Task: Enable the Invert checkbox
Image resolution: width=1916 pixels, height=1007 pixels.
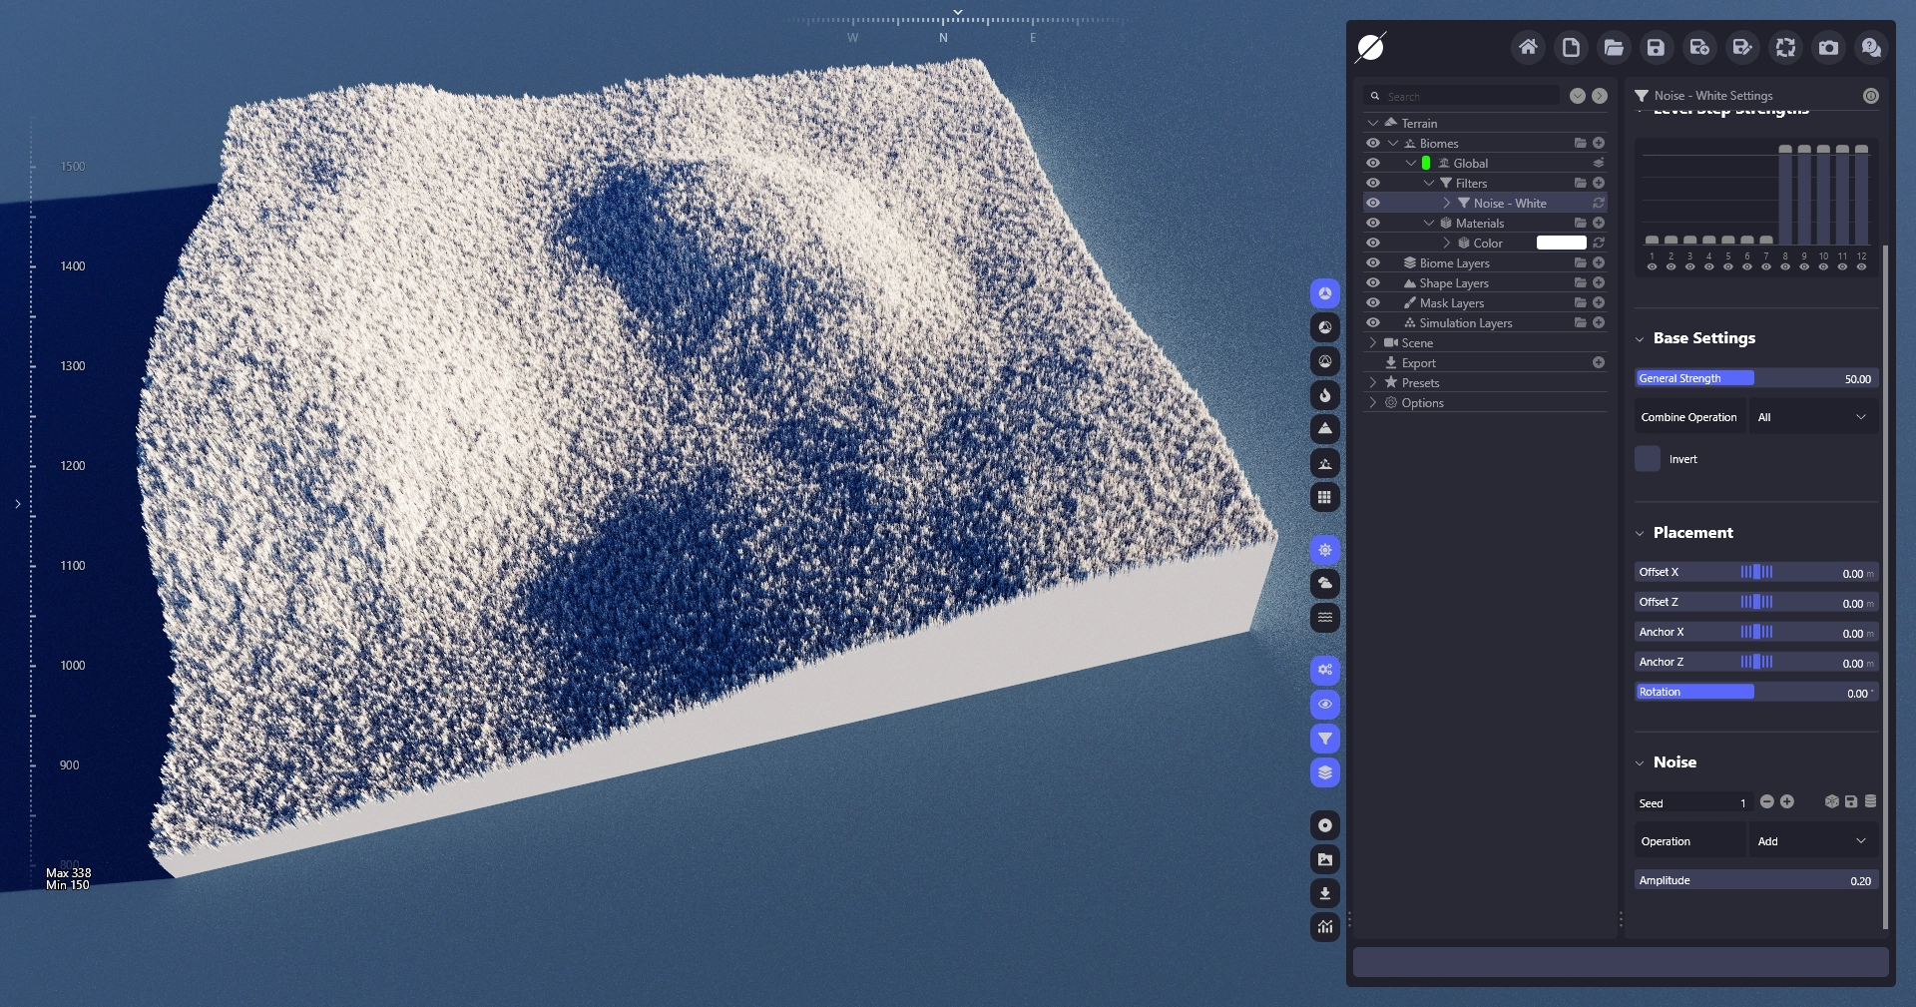Action: (1648, 459)
